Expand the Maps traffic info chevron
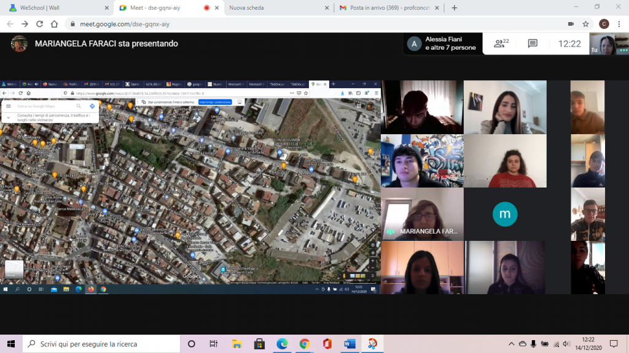The height and width of the screenshot is (353, 629). [x=9, y=118]
